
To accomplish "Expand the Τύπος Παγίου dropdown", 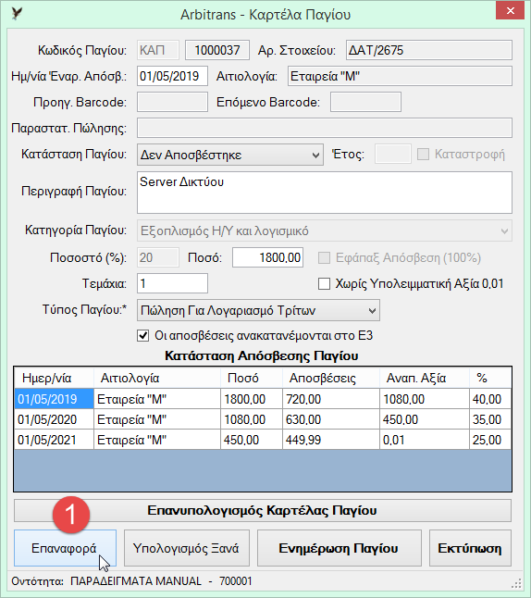I will [x=258, y=310].
